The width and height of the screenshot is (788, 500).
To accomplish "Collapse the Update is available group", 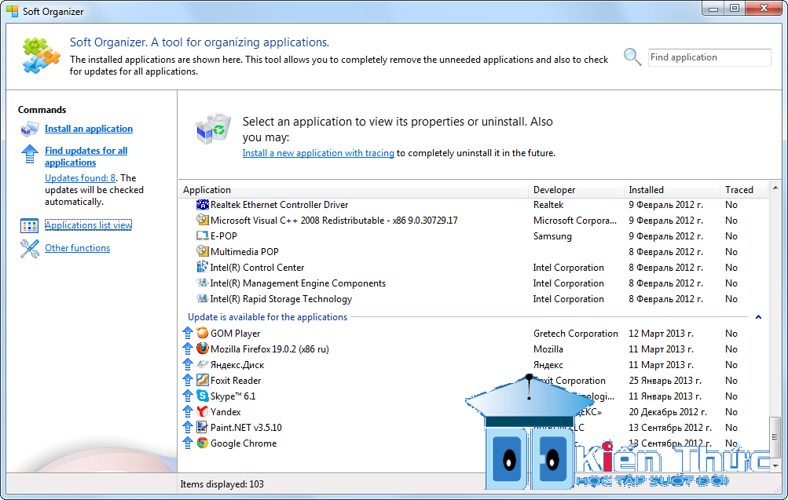I will (x=758, y=317).
